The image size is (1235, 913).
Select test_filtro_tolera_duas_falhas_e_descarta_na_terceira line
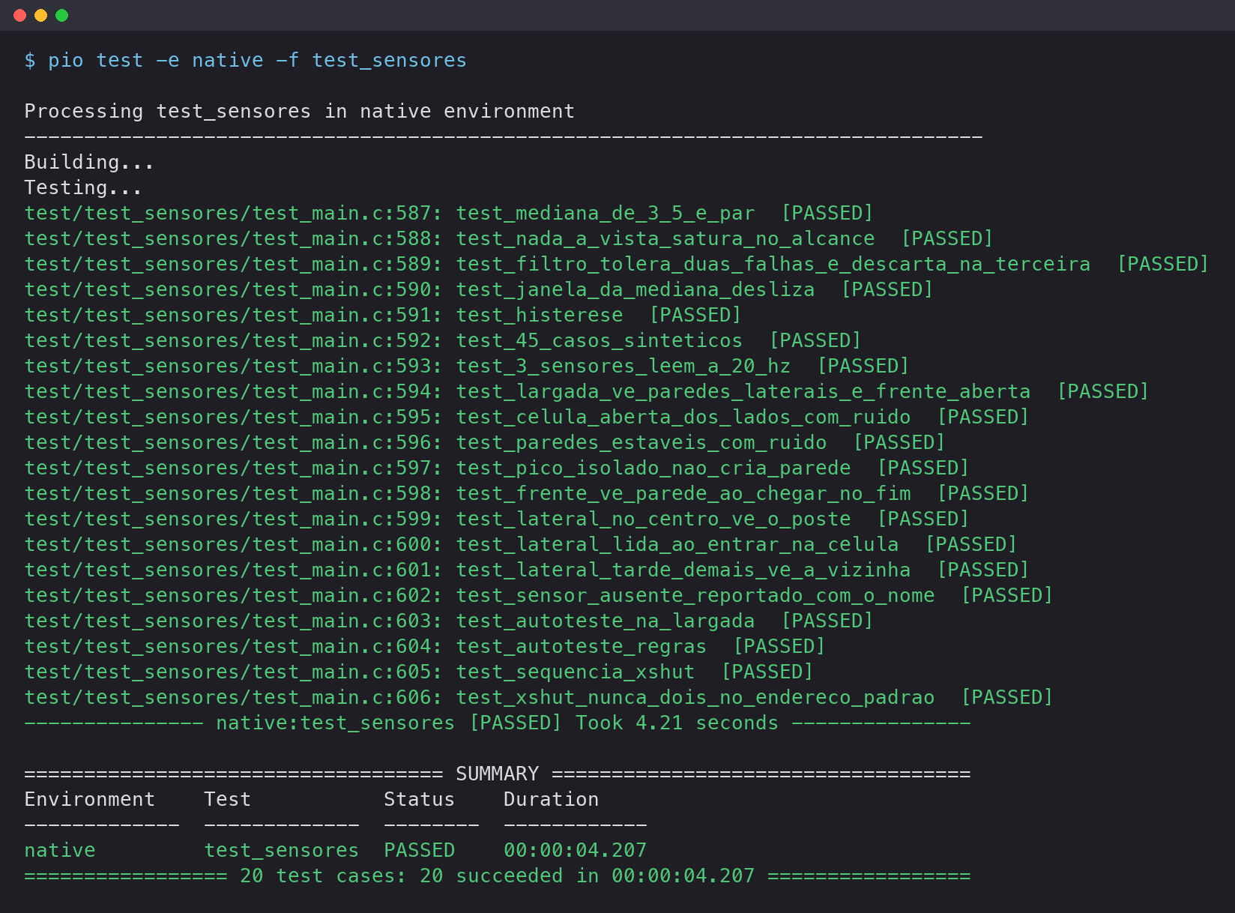pyautogui.click(x=617, y=265)
